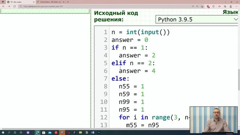
Task: Click code line 8 'n55 = 1'
Action: [x=132, y=87]
